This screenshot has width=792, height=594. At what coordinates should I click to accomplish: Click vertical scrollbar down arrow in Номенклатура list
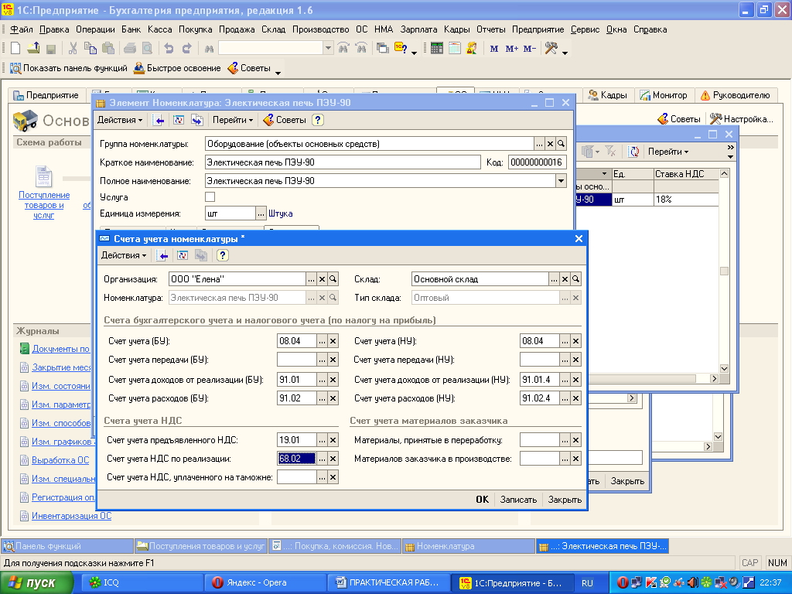pyautogui.click(x=724, y=369)
